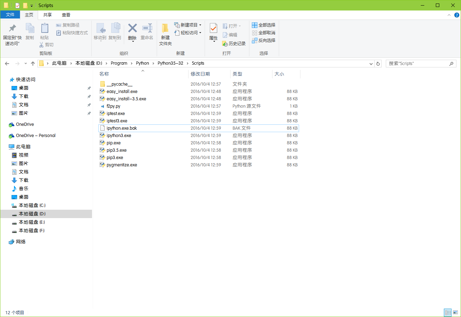Select the easy_install.exe file
Screen dimensions: 461x317
pyautogui.click(x=199, y=92)
